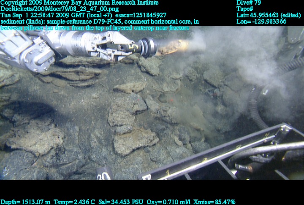Click the small orange object on seafloor
The width and height of the screenshot is (304, 205).
click(172, 101)
